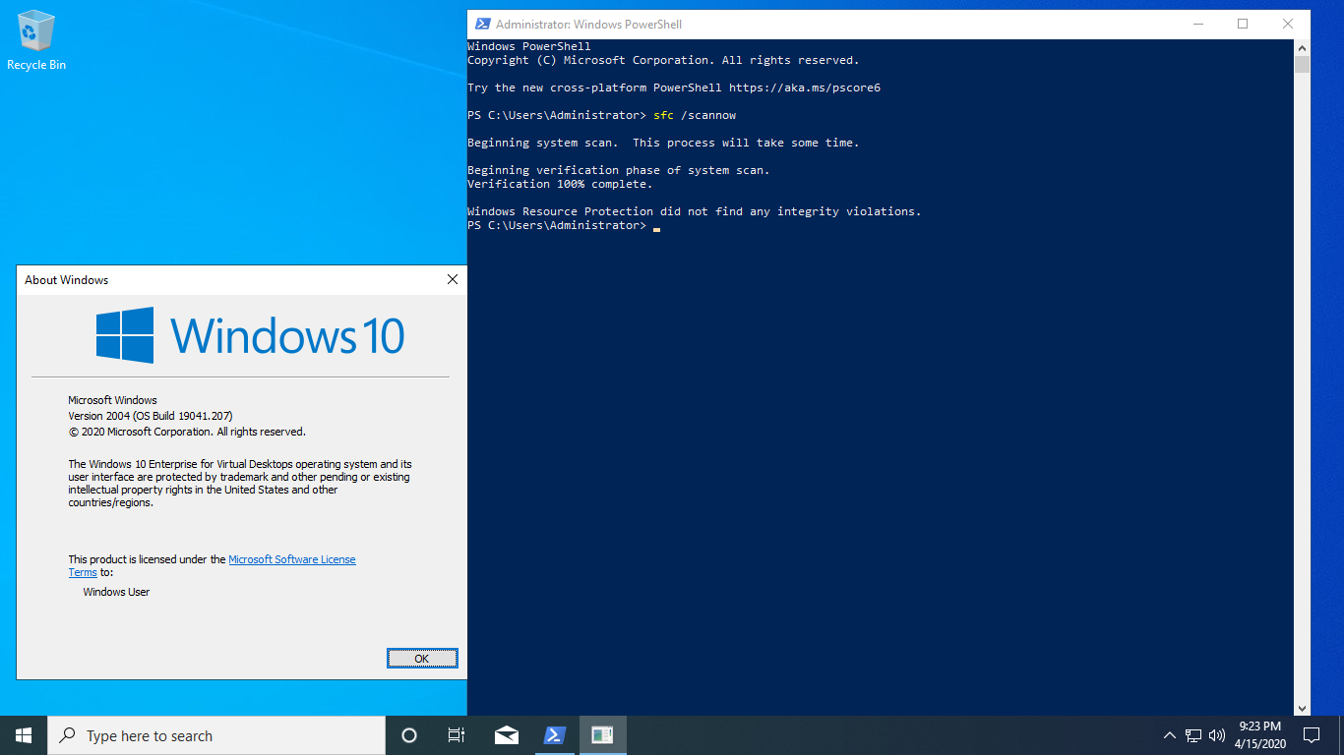The width and height of the screenshot is (1344, 755).
Task: Click 'Beginning system scan' output line
Action: 663,143
